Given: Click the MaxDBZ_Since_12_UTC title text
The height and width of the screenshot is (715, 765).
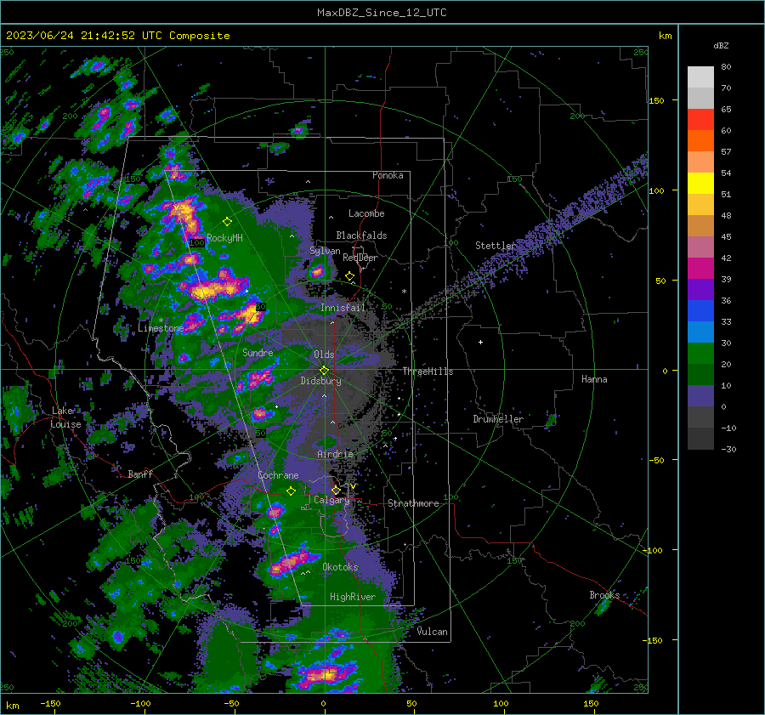Looking at the screenshot, I should point(382,13).
